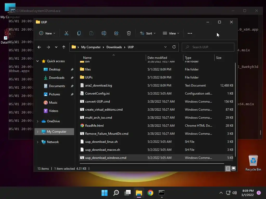The width and height of the screenshot is (266, 199).
Task: Collapse Quick access tree node
Action: tap(37, 61)
